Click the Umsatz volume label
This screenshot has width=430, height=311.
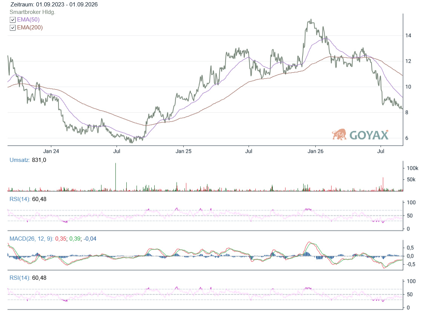point(20,160)
